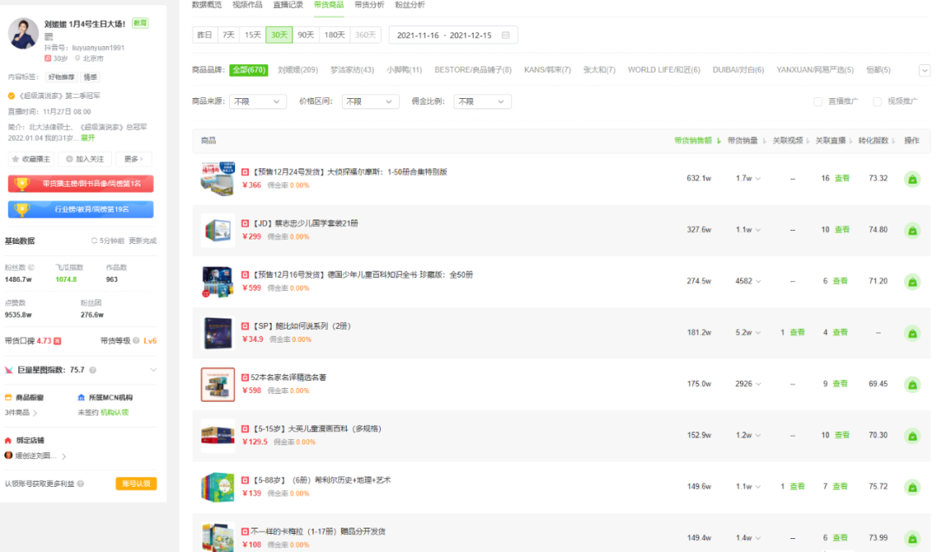Screen dimensions: 937x552
Task: Expand sales volume 4582 chevron
Action: (x=757, y=282)
